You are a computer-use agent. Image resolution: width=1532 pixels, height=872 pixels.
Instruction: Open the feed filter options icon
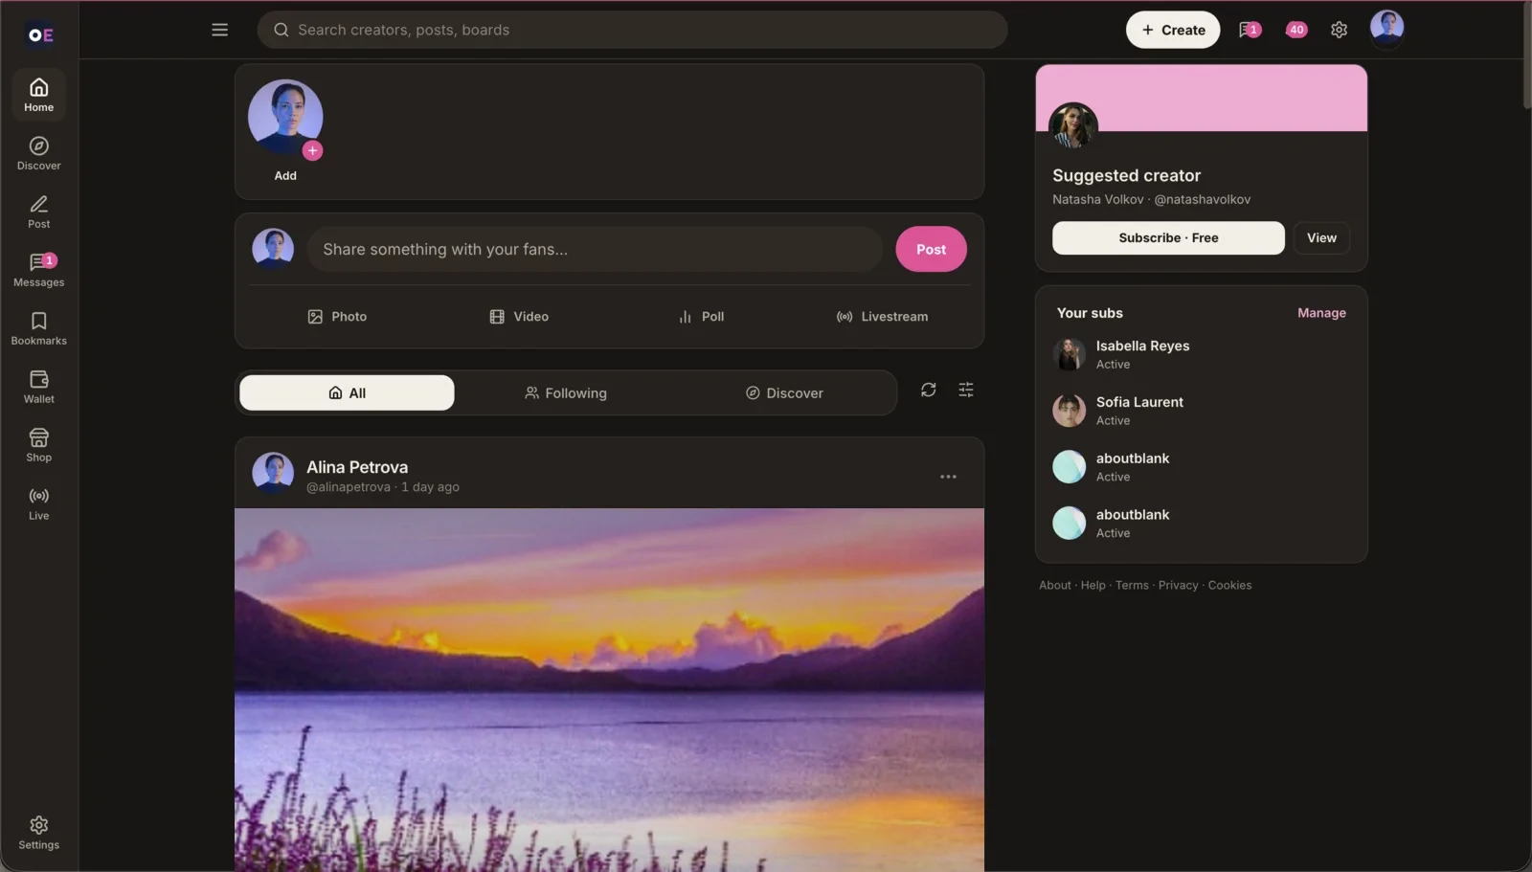(966, 390)
